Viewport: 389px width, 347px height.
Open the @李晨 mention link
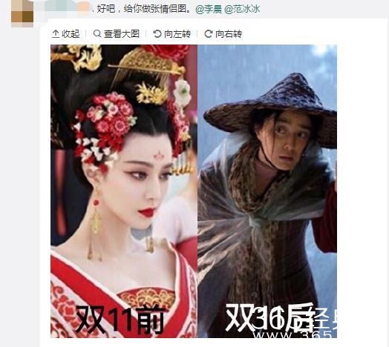(x=209, y=9)
